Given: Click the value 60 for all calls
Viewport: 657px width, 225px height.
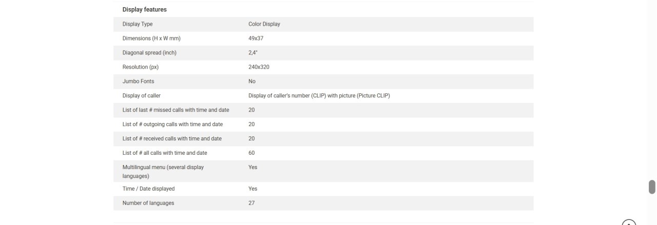Looking at the screenshot, I should tap(252, 153).
